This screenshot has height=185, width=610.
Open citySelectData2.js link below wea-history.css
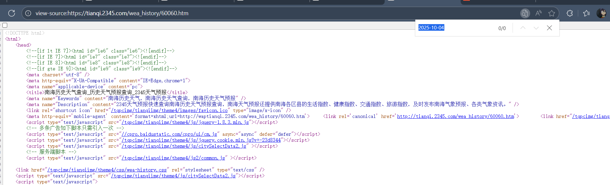click(173, 176)
